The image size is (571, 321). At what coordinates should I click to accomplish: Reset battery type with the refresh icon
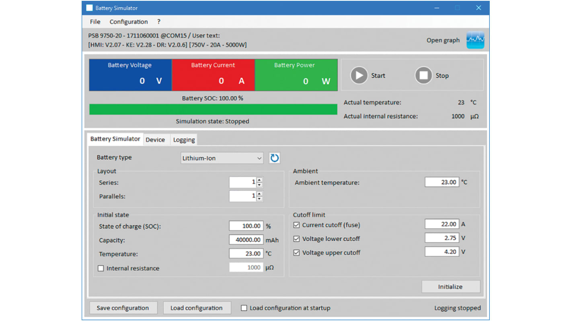click(275, 158)
